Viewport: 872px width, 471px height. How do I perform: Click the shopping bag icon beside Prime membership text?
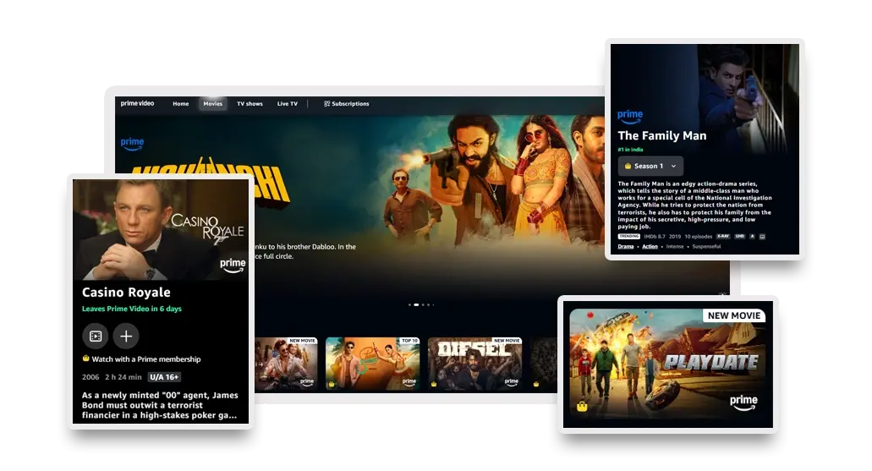tap(85, 359)
